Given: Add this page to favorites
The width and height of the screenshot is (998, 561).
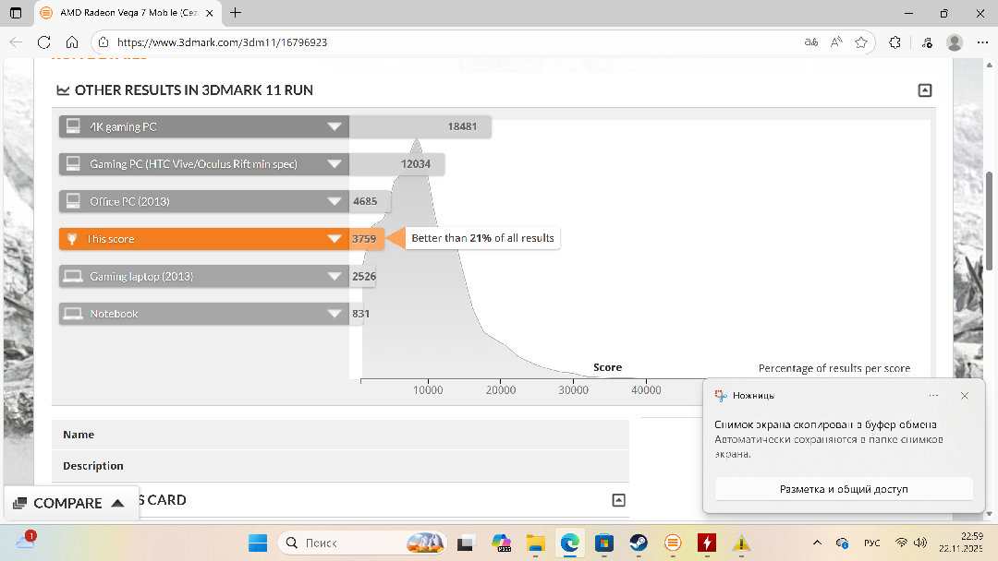Looking at the screenshot, I should (861, 42).
